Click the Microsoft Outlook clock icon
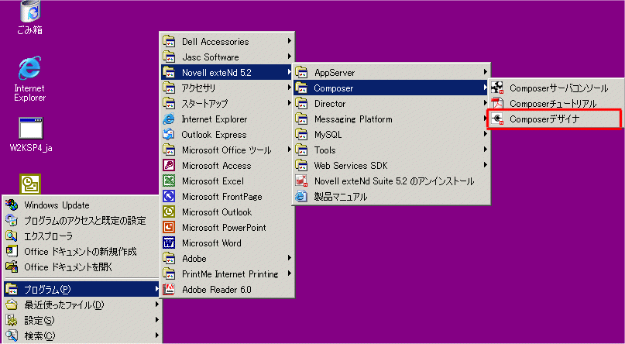This screenshot has height=344, width=625. click(x=170, y=212)
